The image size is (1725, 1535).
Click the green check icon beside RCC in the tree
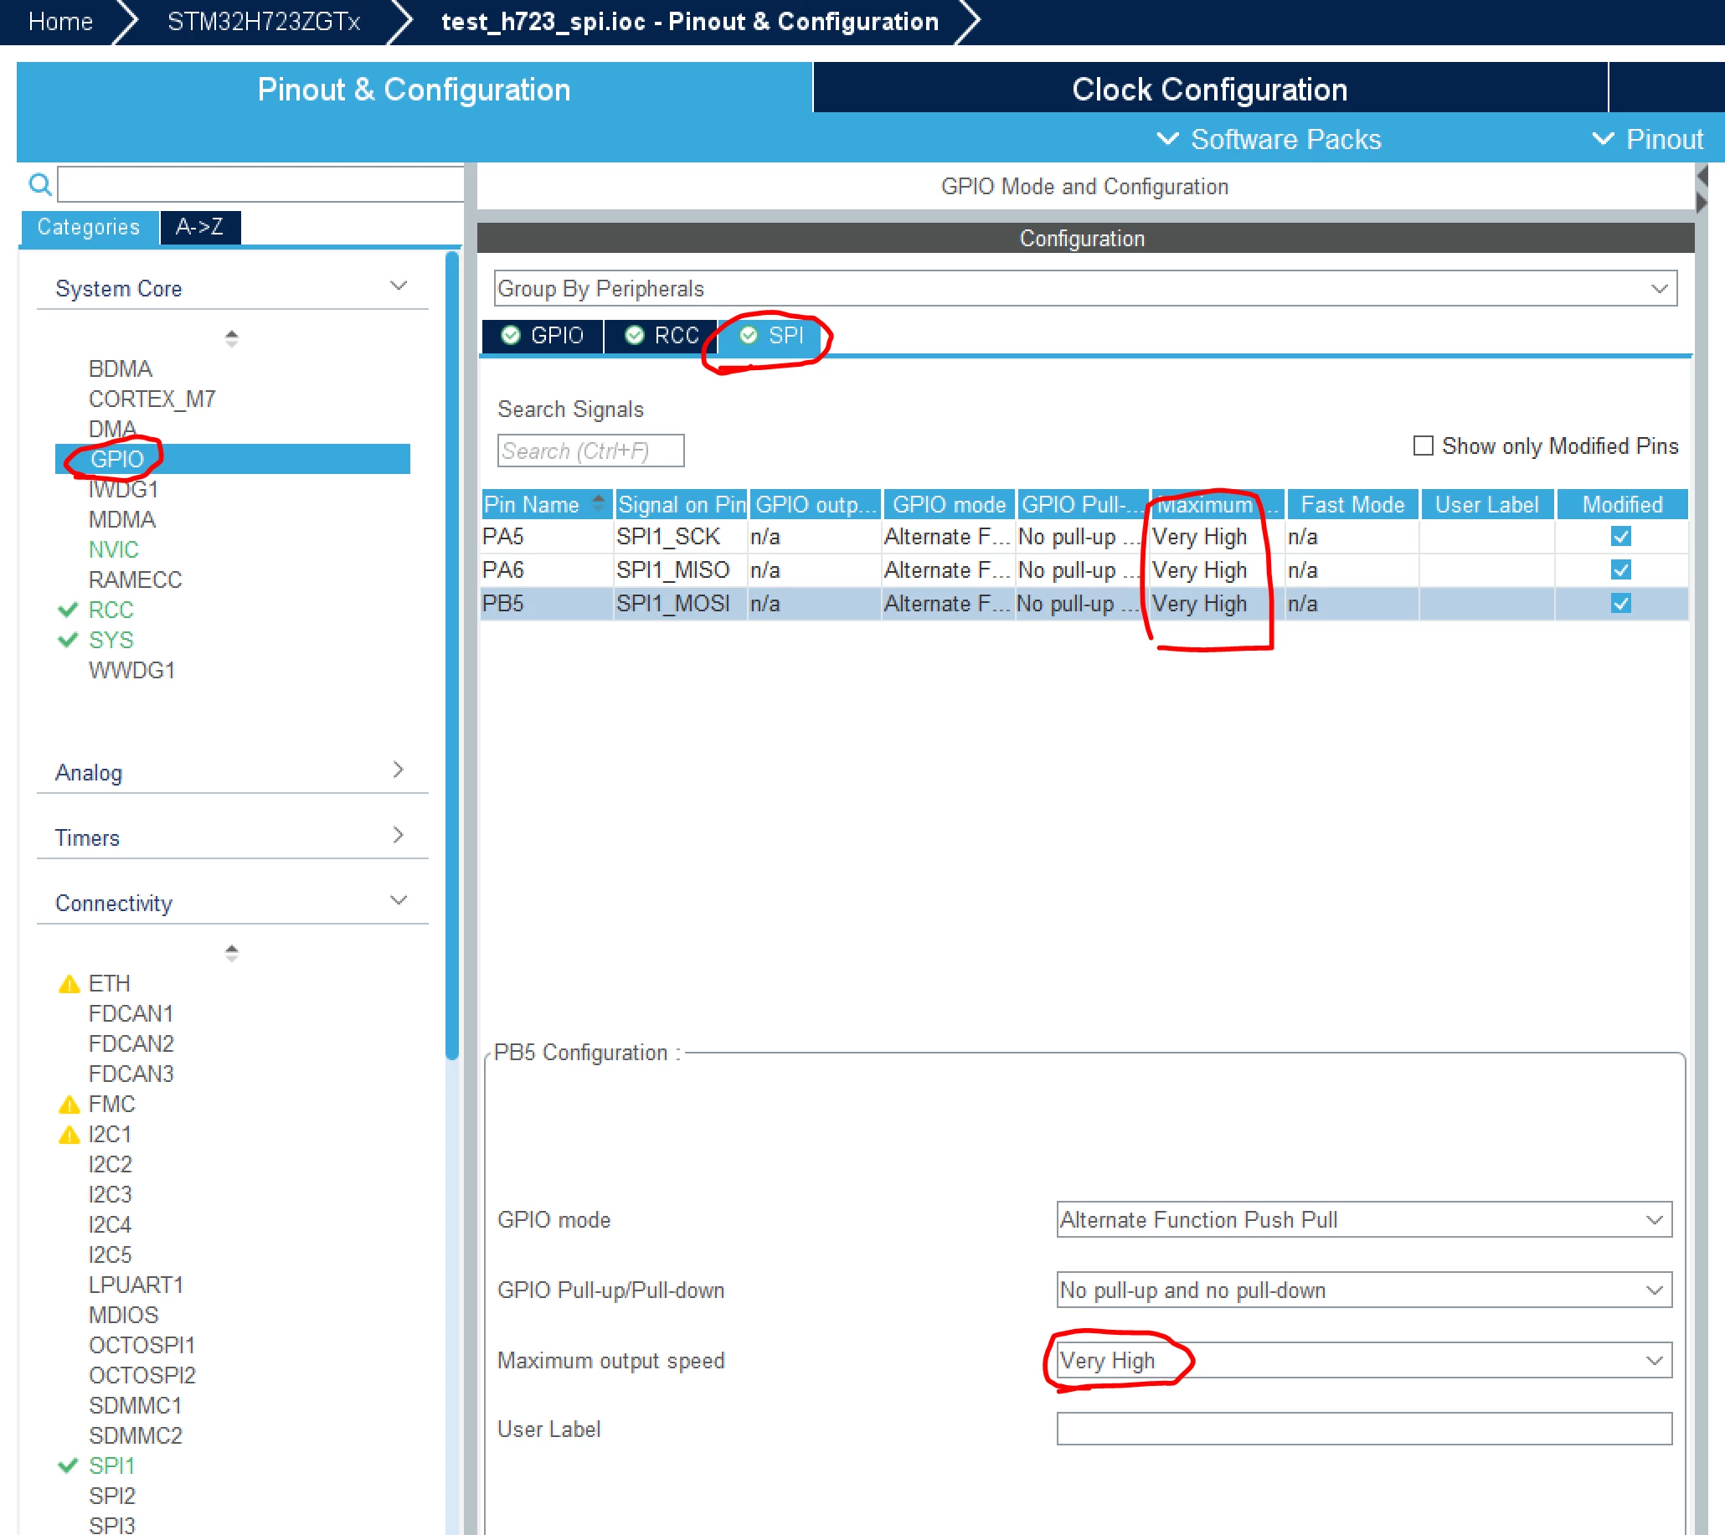[68, 610]
